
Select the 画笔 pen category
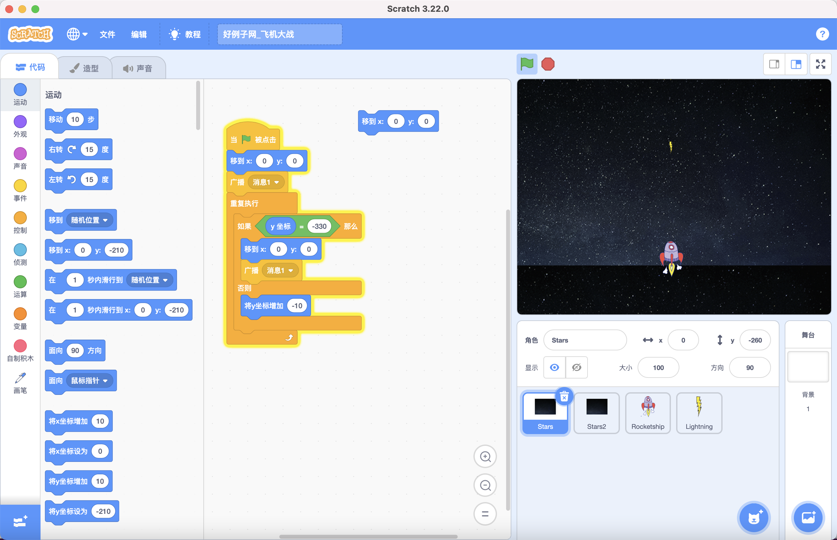point(20,383)
